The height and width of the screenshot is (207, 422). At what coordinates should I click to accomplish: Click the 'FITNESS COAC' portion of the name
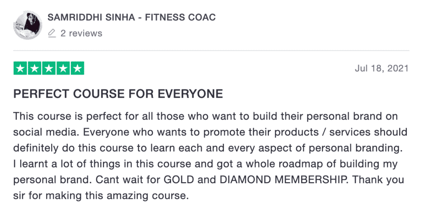click(x=181, y=17)
